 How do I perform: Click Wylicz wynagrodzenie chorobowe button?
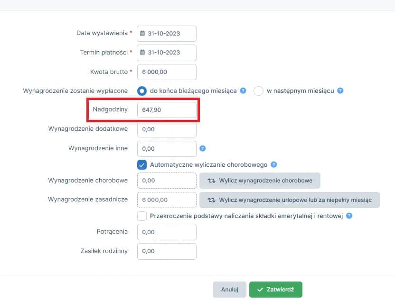260,181
